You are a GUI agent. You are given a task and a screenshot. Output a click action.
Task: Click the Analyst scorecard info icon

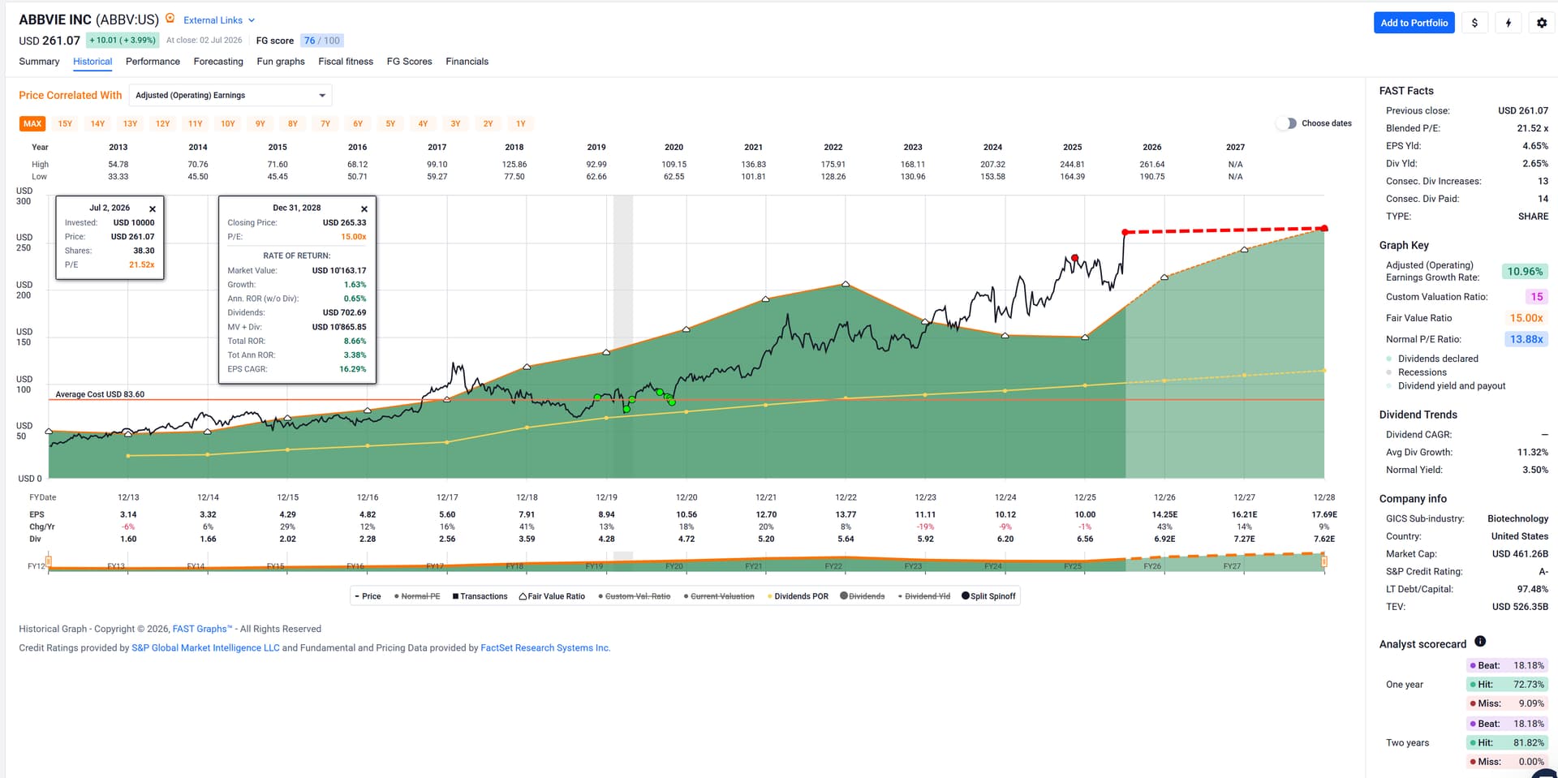point(1480,642)
